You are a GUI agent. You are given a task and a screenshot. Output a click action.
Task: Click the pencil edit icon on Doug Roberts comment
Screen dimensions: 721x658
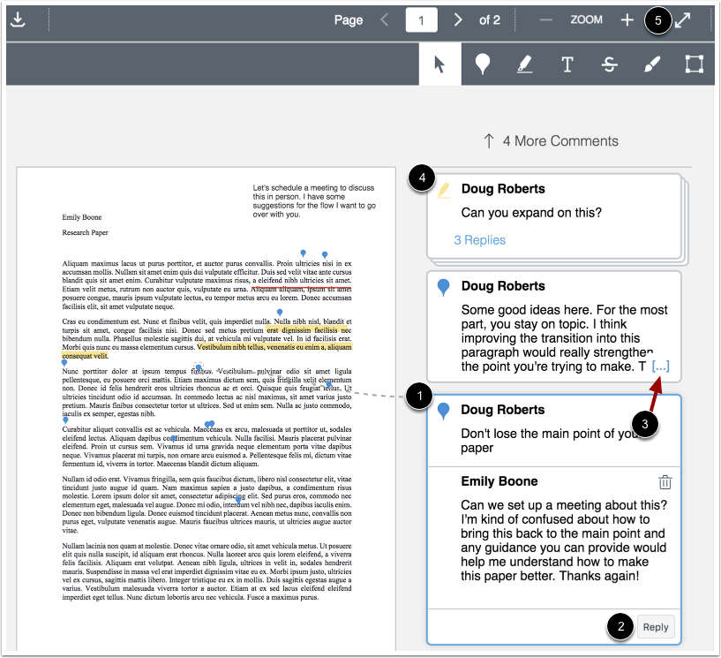coord(443,188)
